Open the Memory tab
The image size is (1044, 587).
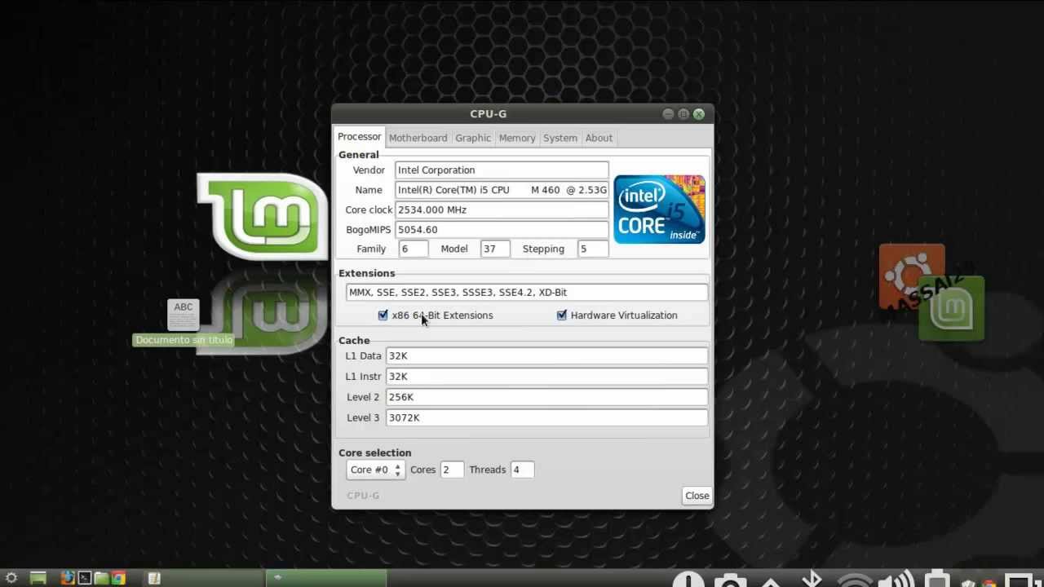517,138
